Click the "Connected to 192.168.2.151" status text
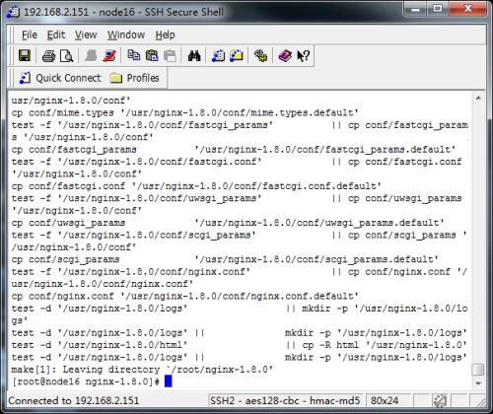The image size is (493, 414). (x=74, y=400)
